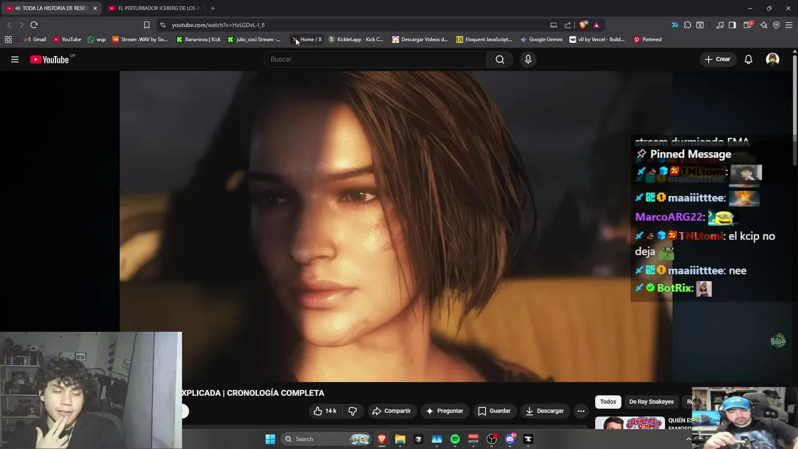Open a new browser tab
This screenshot has width=798, height=449.
[213, 8]
